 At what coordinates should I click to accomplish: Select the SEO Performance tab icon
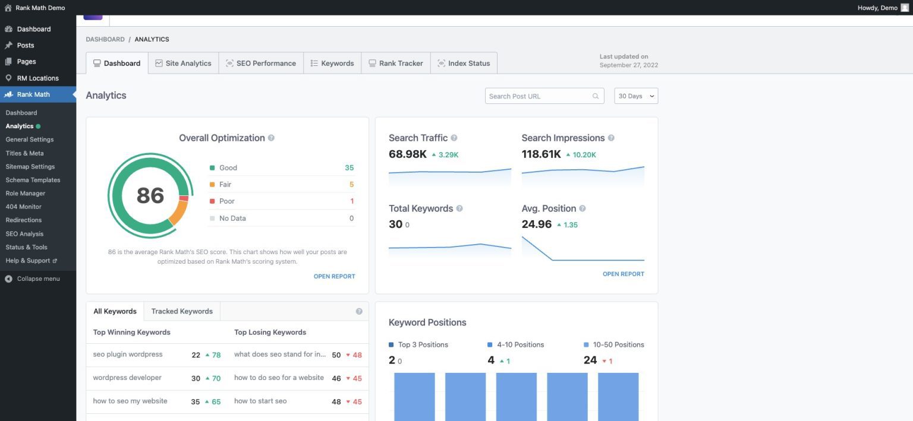coord(229,62)
